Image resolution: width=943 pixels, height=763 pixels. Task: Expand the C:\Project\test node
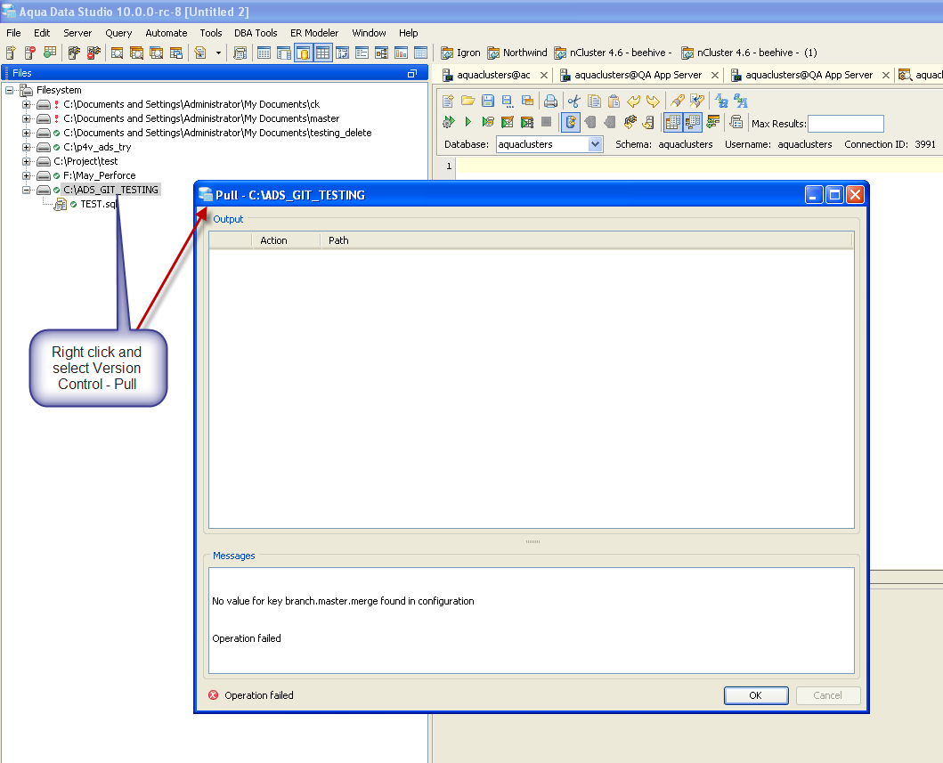click(26, 162)
